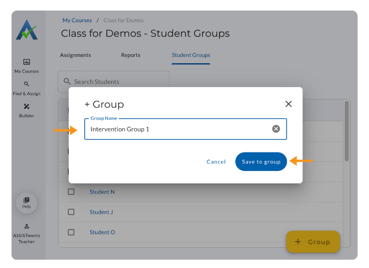Screen dimensions: 369x268
Task: Open the Help button
Action: (x=26, y=202)
